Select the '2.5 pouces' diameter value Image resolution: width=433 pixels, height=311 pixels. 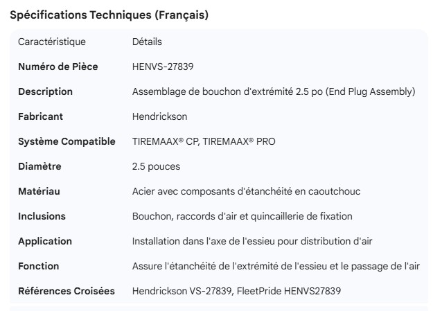click(x=156, y=166)
